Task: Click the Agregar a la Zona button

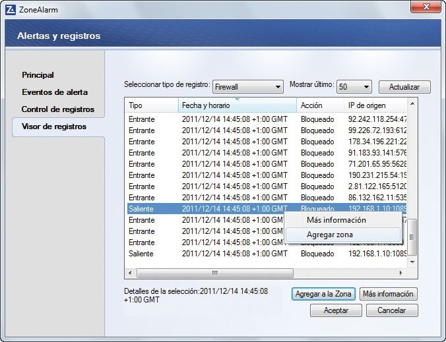Action: click(x=323, y=294)
